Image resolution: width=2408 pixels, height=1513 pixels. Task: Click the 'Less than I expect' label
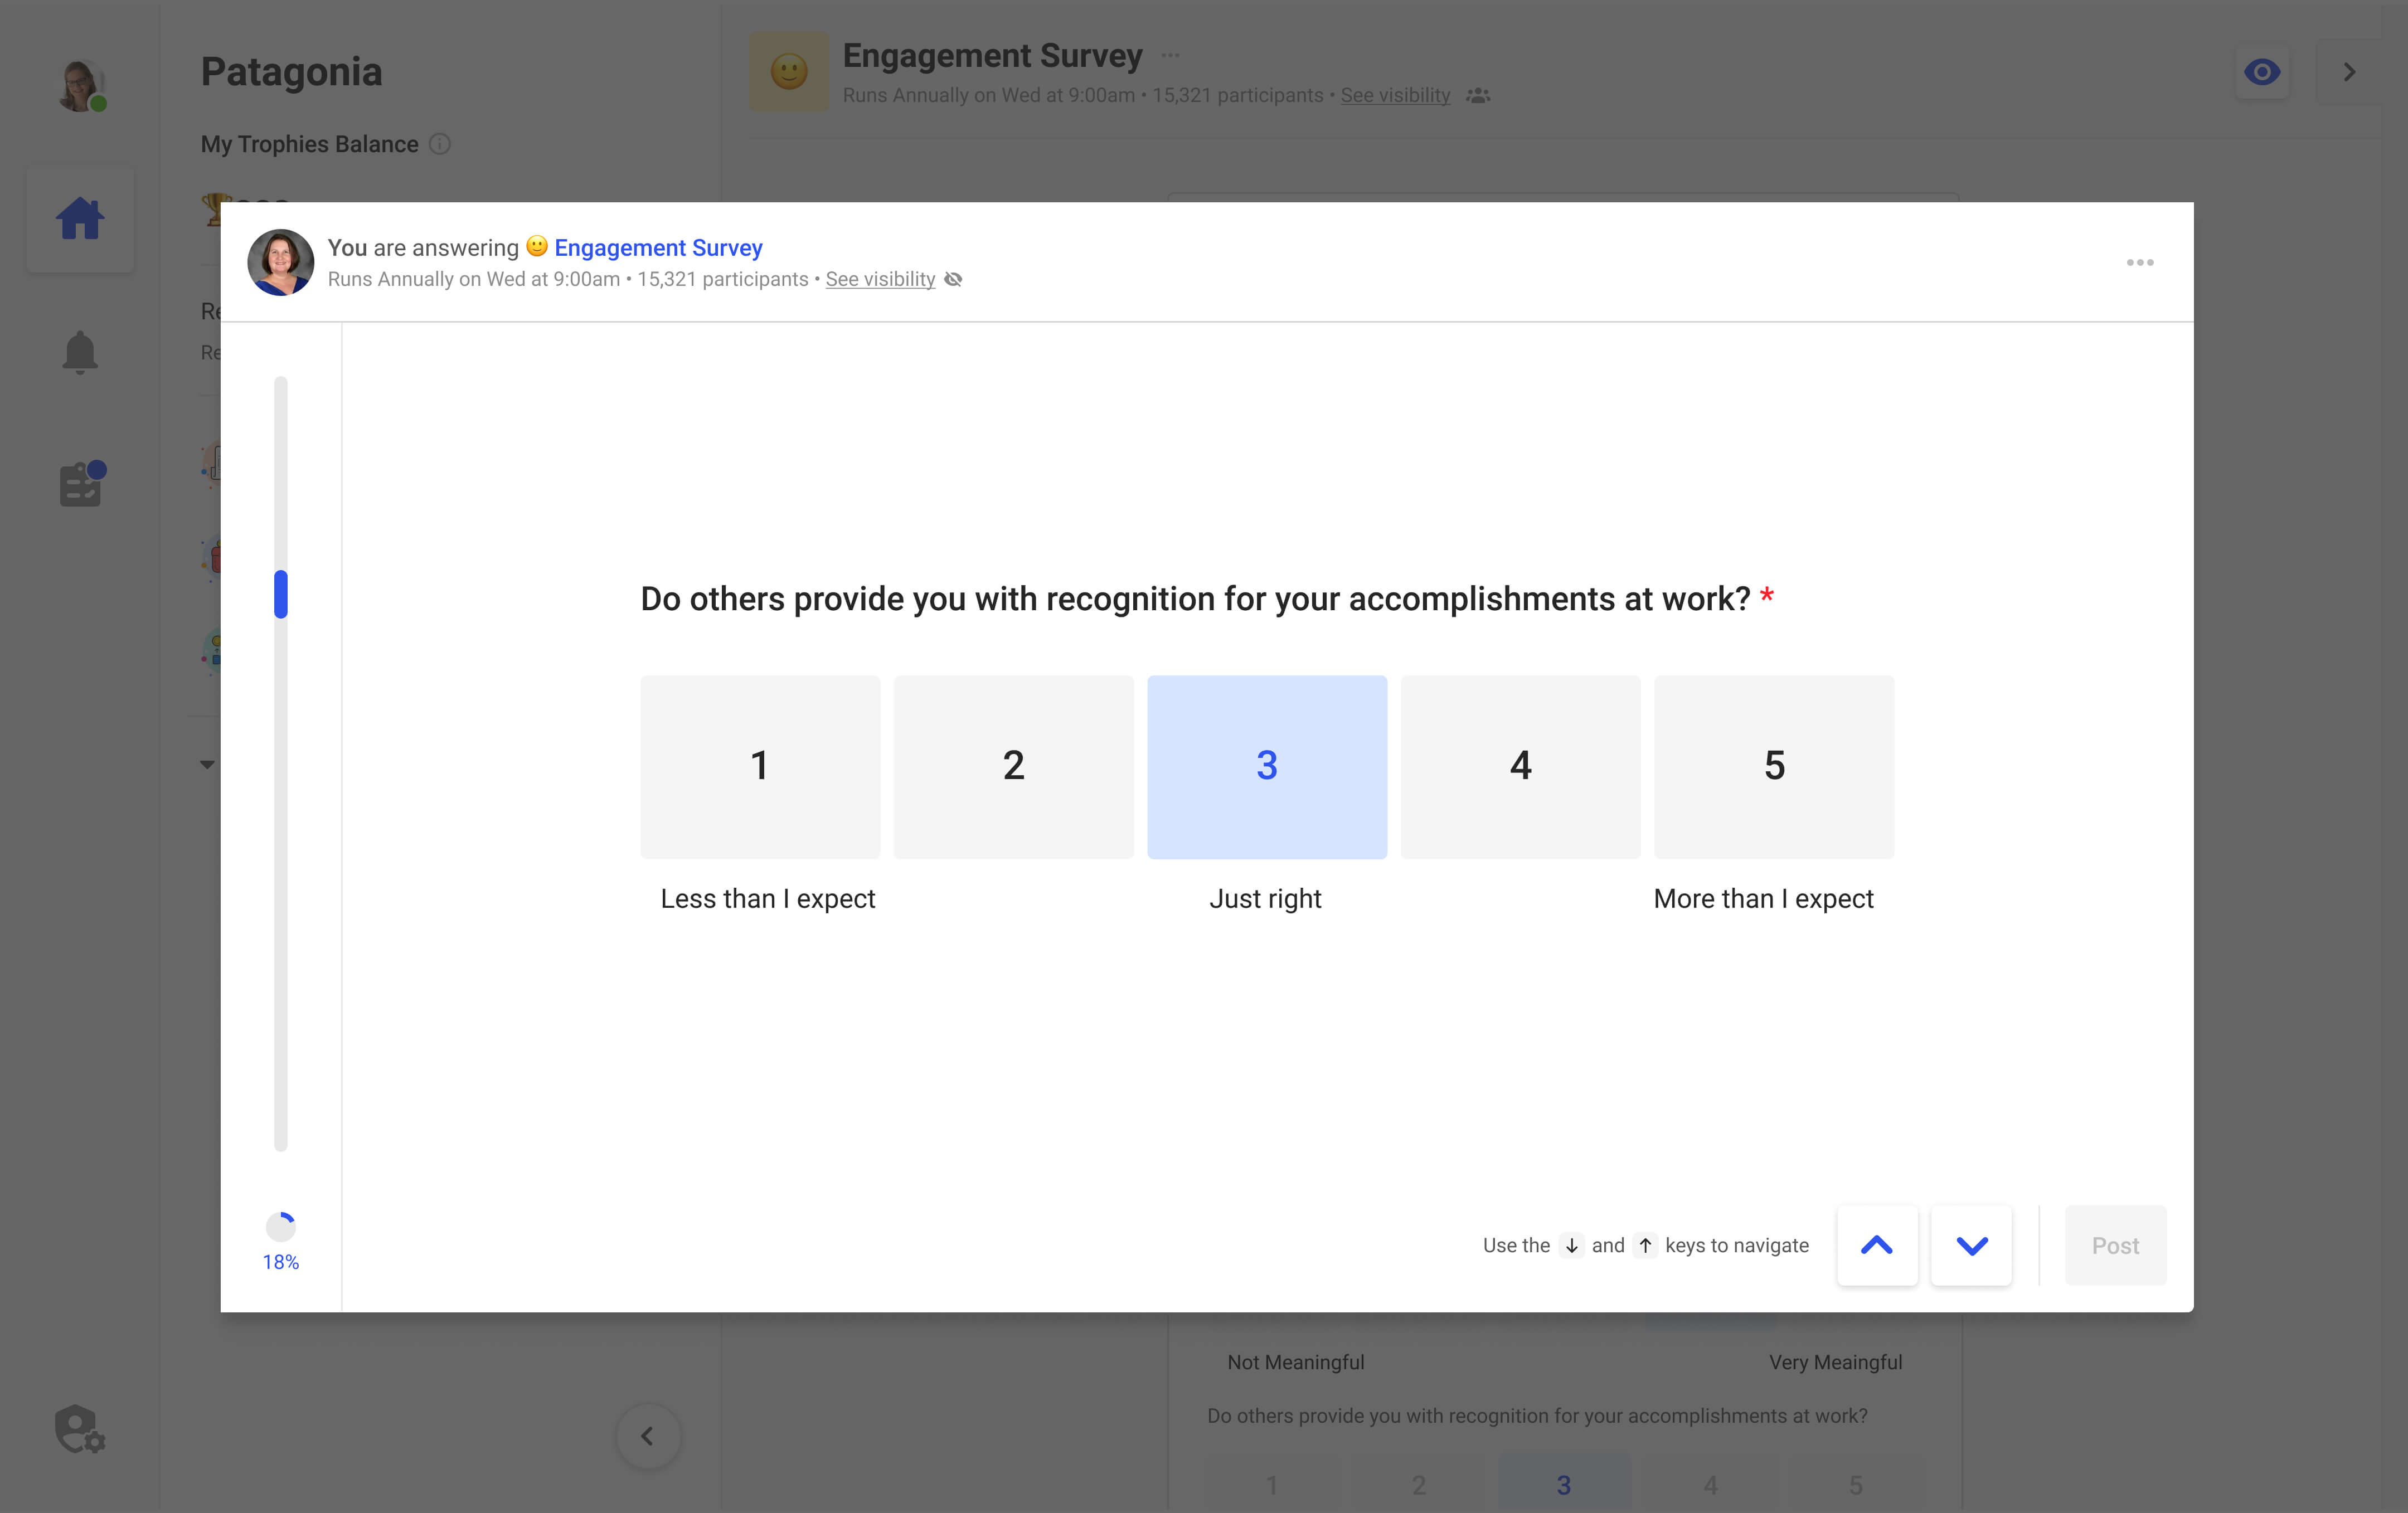(768, 899)
